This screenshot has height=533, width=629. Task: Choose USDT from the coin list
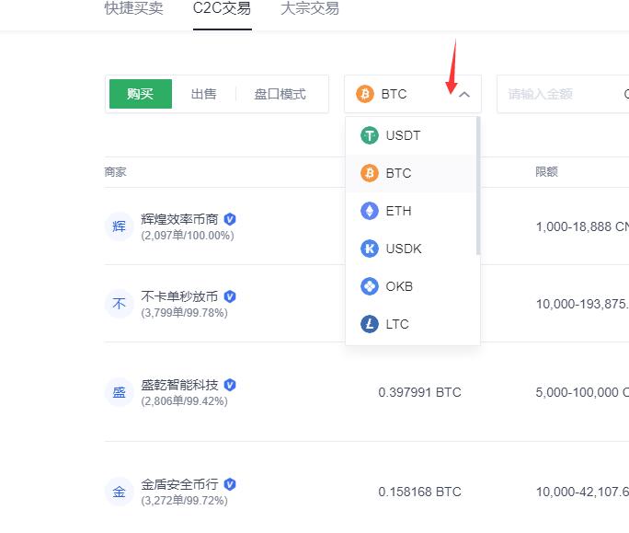(411, 135)
